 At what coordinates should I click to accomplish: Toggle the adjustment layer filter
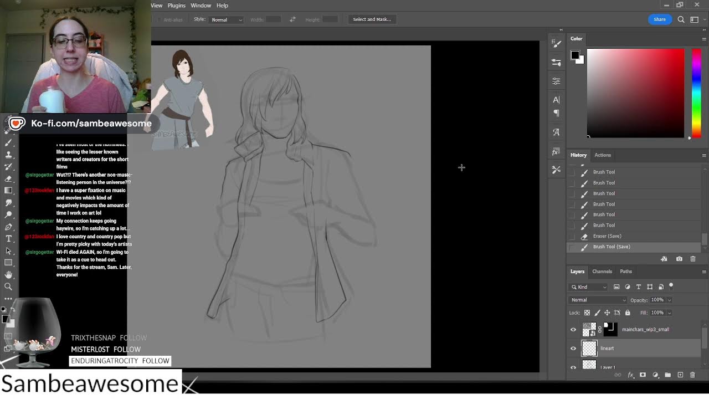628,287
